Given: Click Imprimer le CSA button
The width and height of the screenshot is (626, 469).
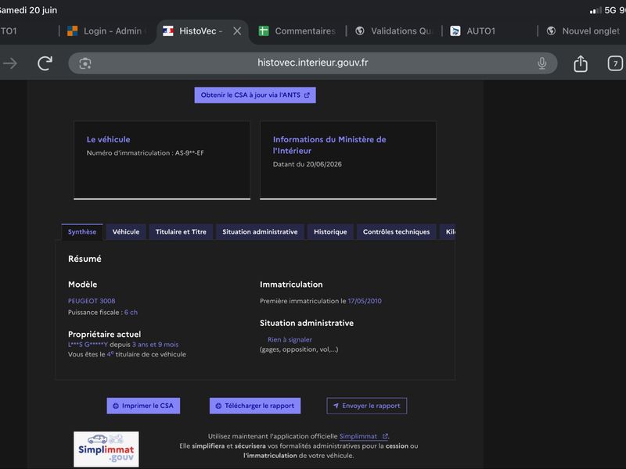Looking at the screenshot, I should tap(143, 406).
